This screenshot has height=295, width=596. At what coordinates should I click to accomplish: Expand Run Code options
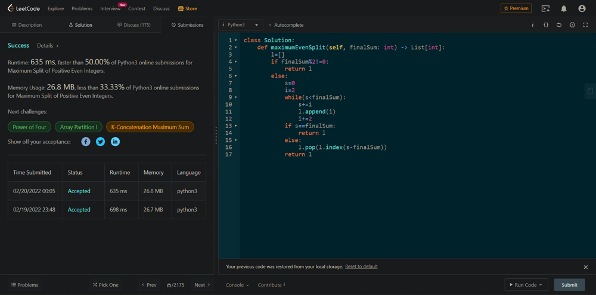pyautogui.click(x=541, y=285)
